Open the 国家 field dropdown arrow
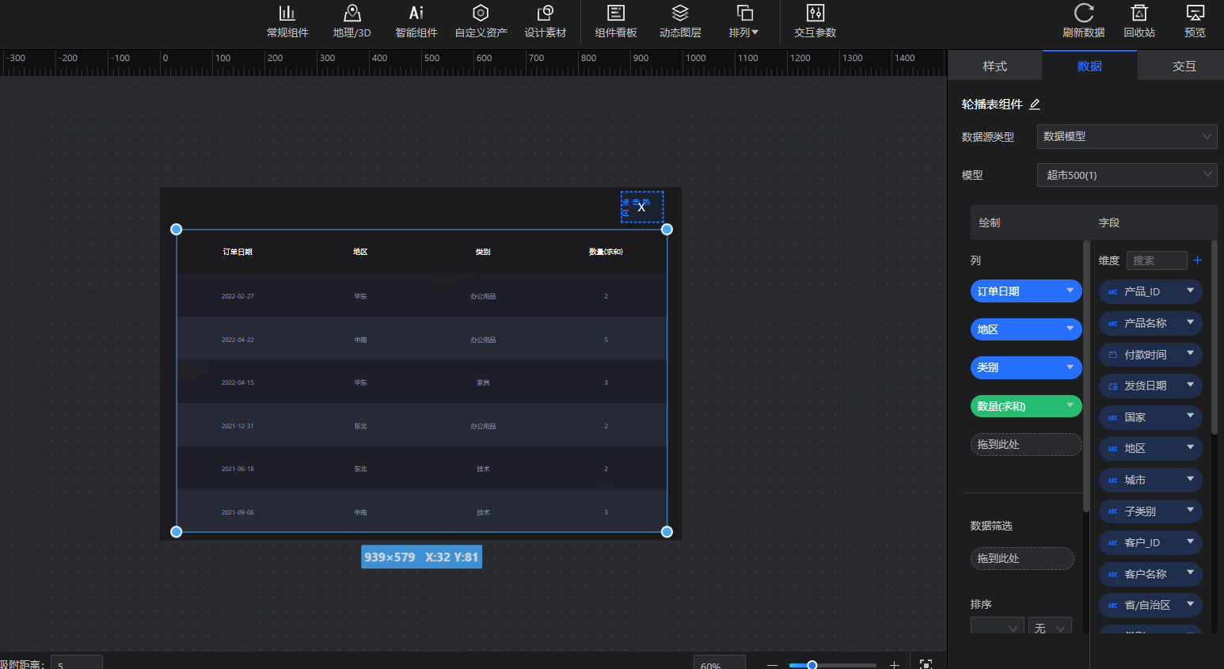 point(1190,416)
